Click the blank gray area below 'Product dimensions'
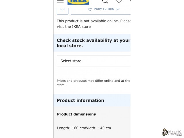Viewport: 184px width, 138px height. [x=92, y=121]
